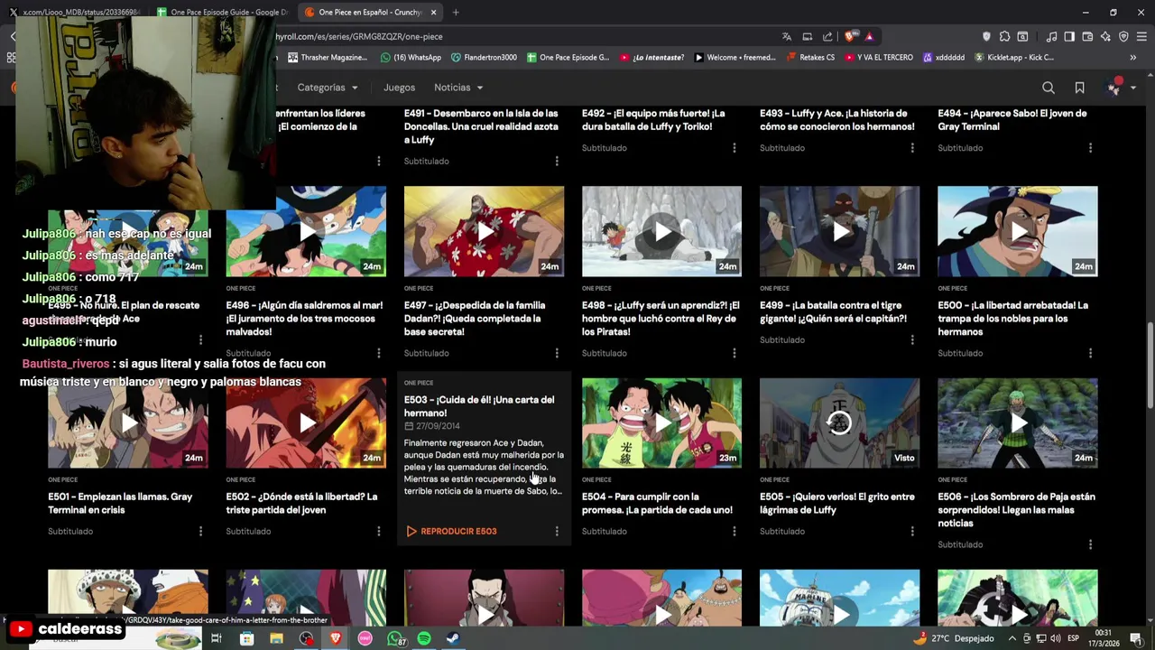Screen dimensions: 1155x650
Task: Open File Explorer from the taskbar
Action: pos(276,638)
